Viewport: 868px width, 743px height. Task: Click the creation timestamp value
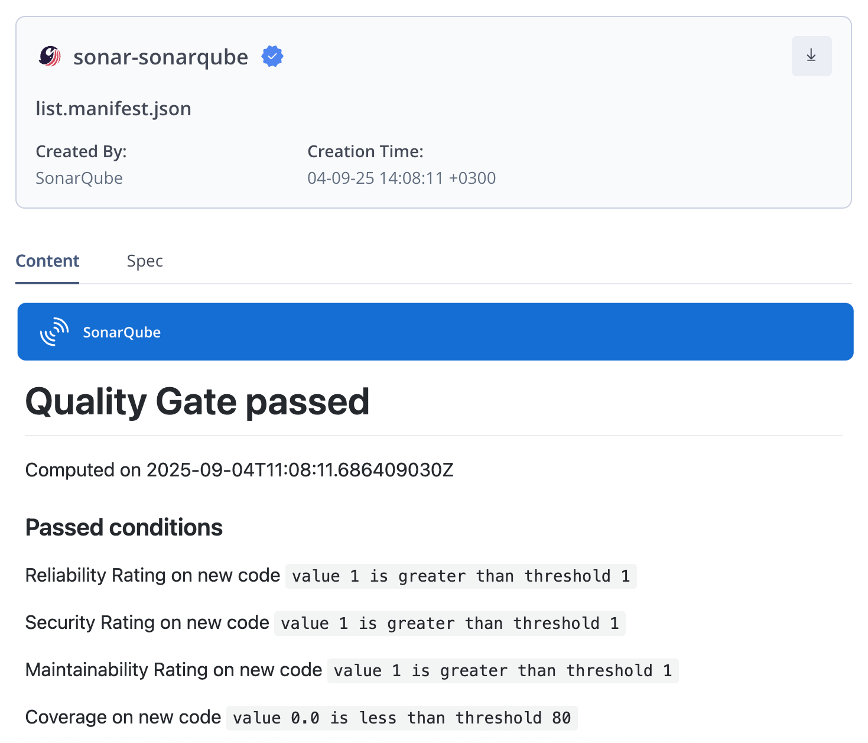coord(401,178)
